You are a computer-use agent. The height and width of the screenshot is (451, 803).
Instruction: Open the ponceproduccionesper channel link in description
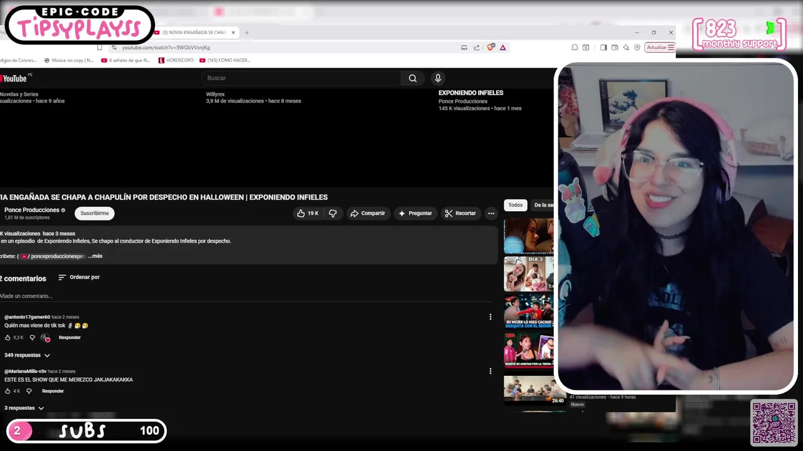[x=54, y=256]
